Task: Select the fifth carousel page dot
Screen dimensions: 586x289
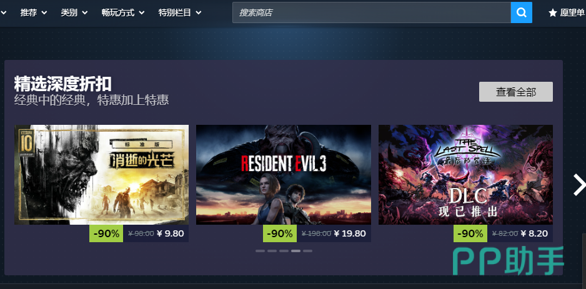Action: point(307,251)
